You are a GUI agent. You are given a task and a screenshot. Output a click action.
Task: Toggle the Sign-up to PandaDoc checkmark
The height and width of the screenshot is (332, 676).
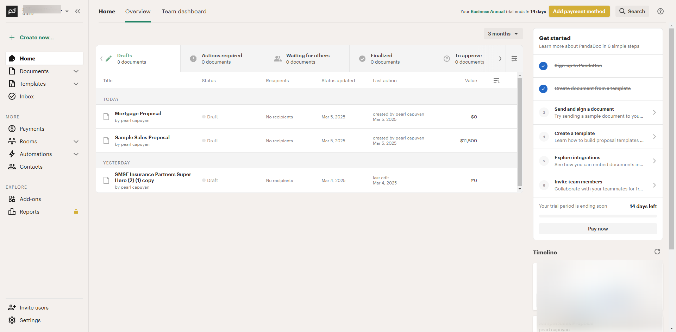(543, 66)
